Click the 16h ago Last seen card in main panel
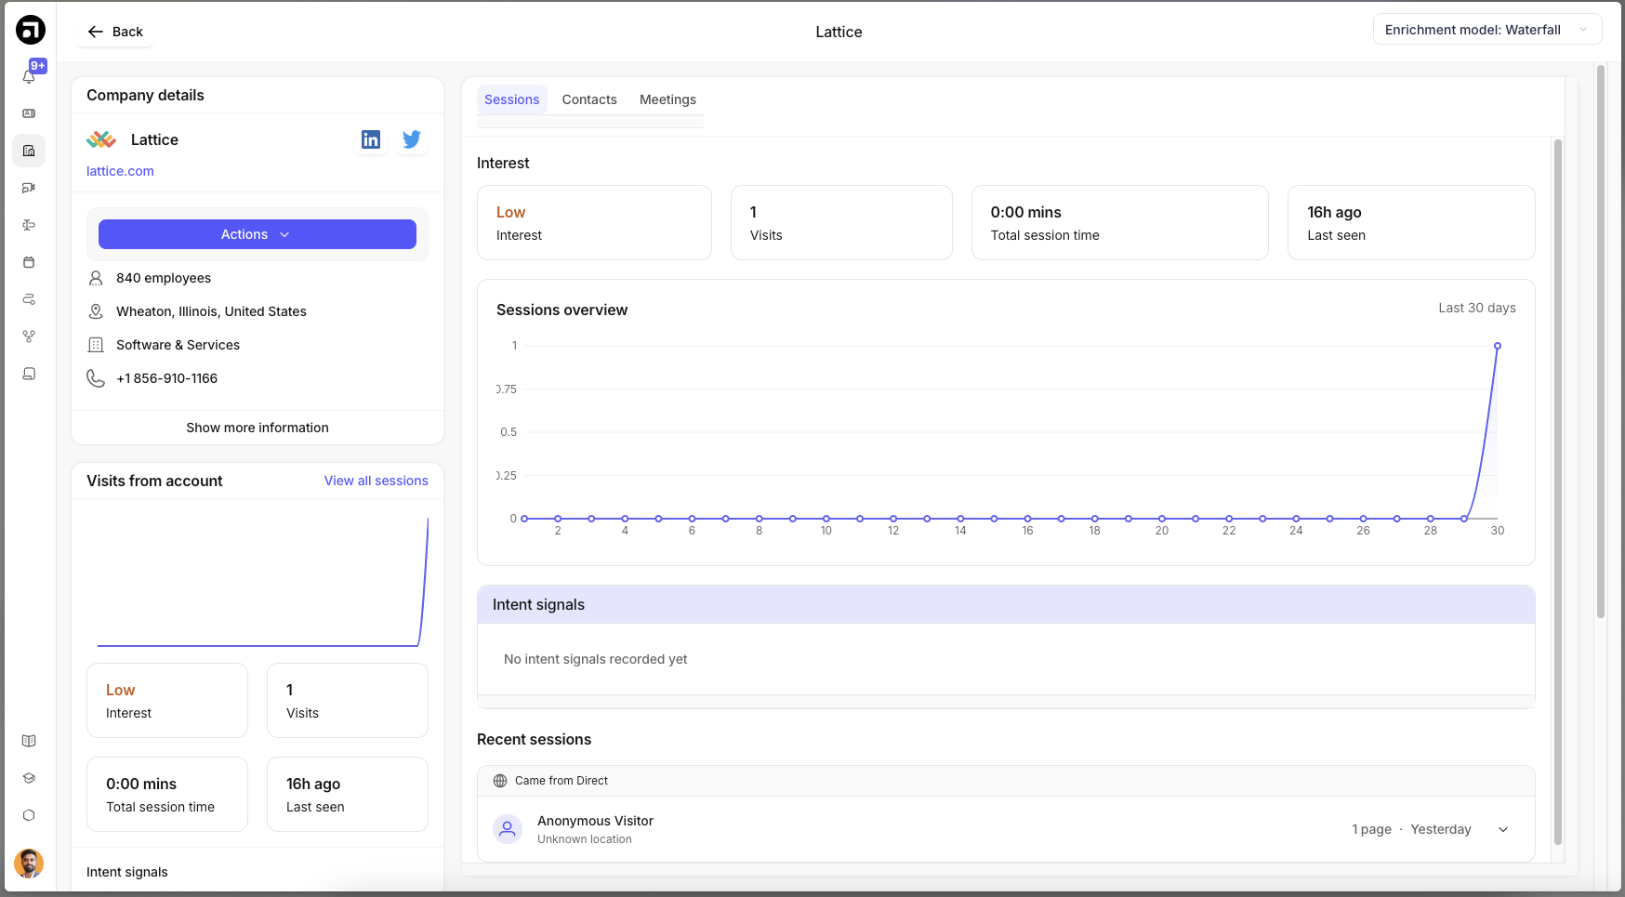 (x=1411, y=223)
